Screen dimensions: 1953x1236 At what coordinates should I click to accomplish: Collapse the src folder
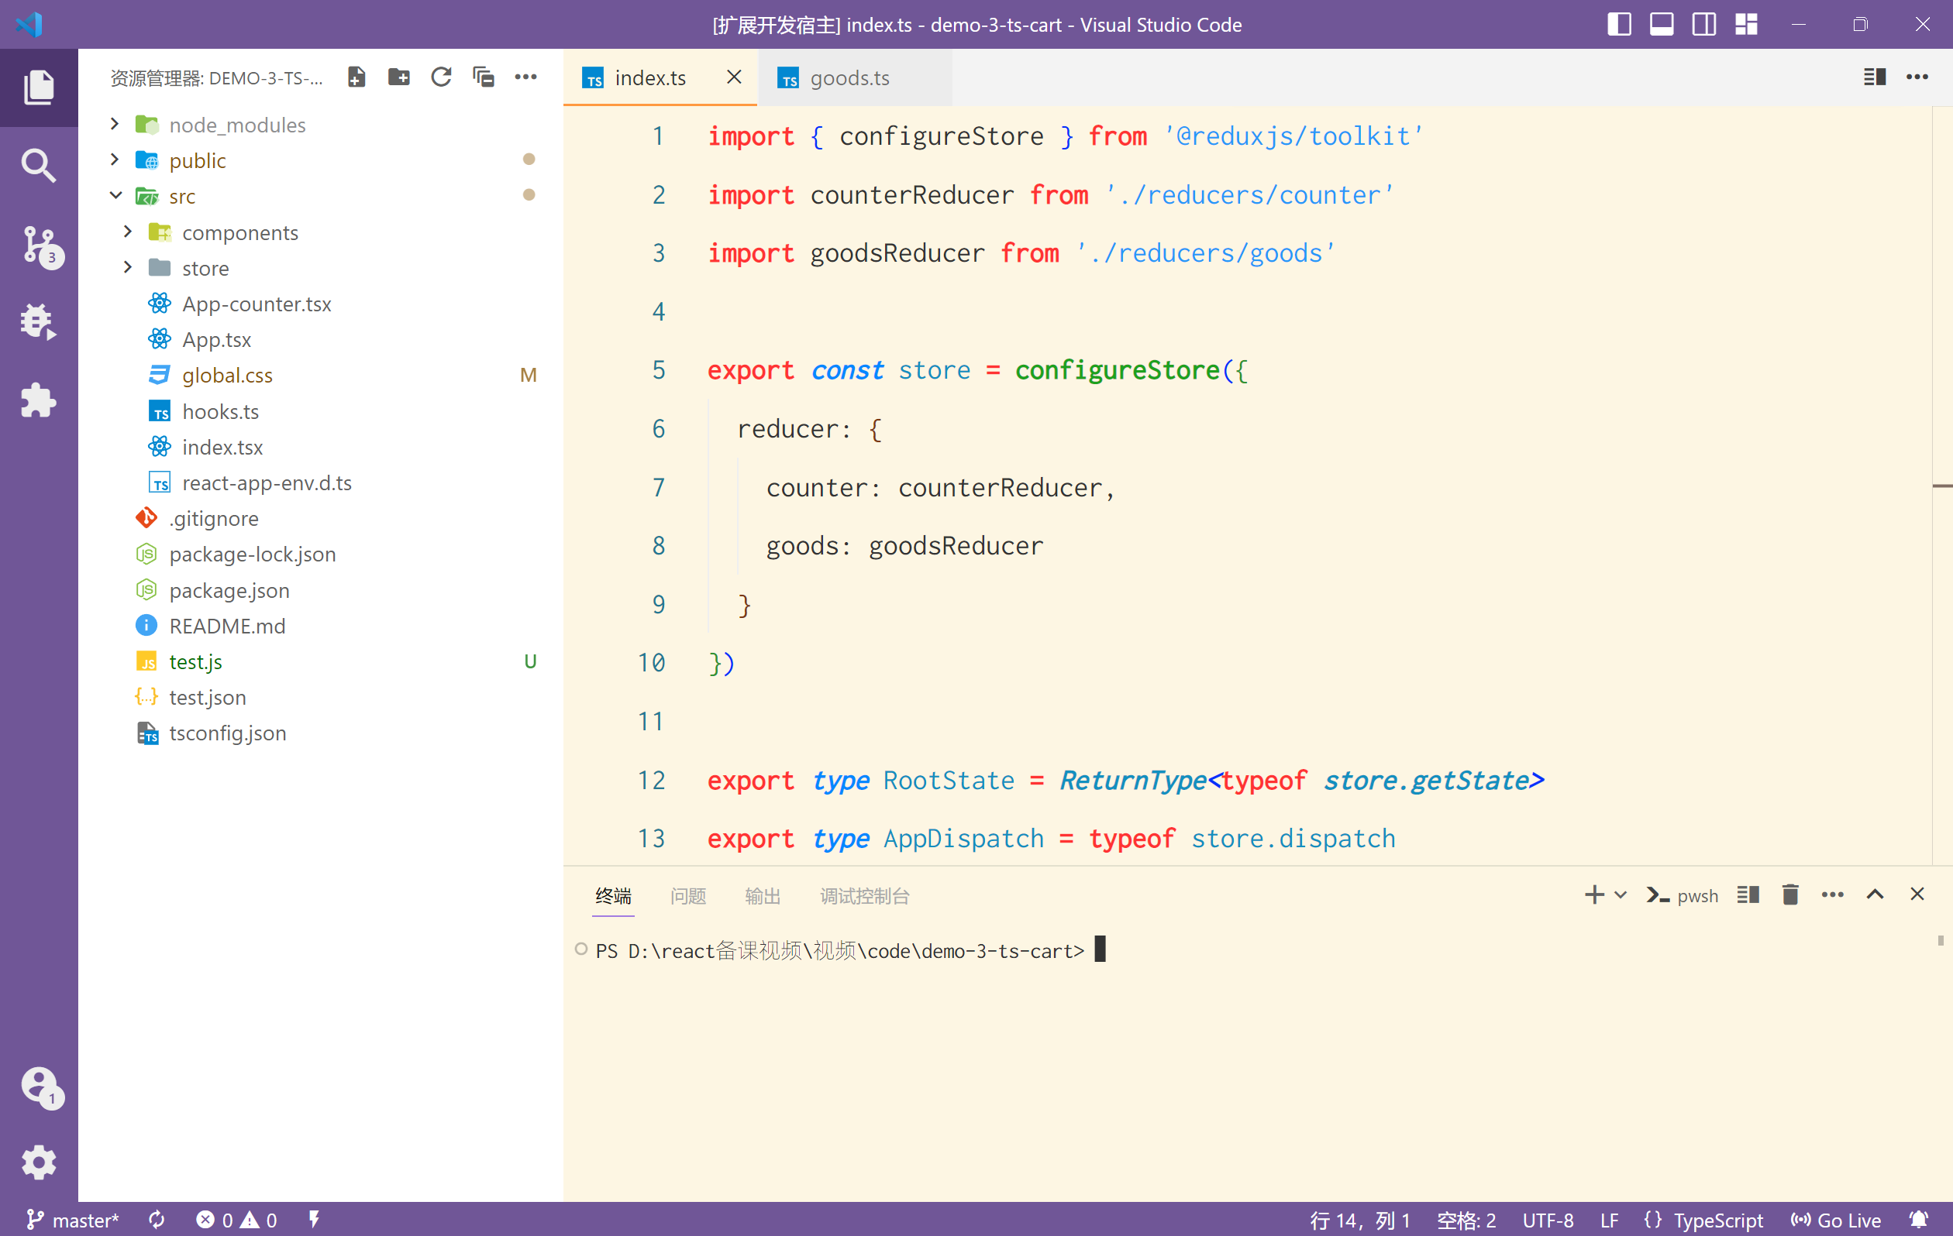(116, 195)
